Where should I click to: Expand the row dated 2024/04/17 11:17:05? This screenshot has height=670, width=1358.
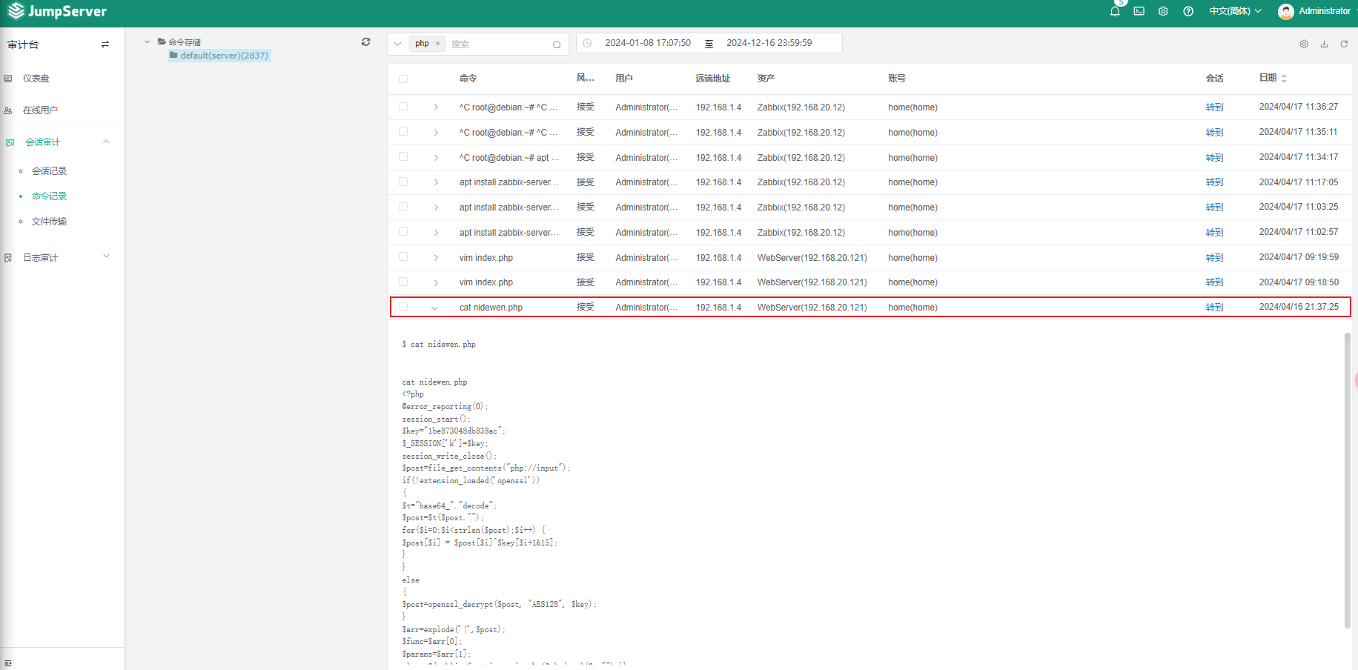point(436,182)
